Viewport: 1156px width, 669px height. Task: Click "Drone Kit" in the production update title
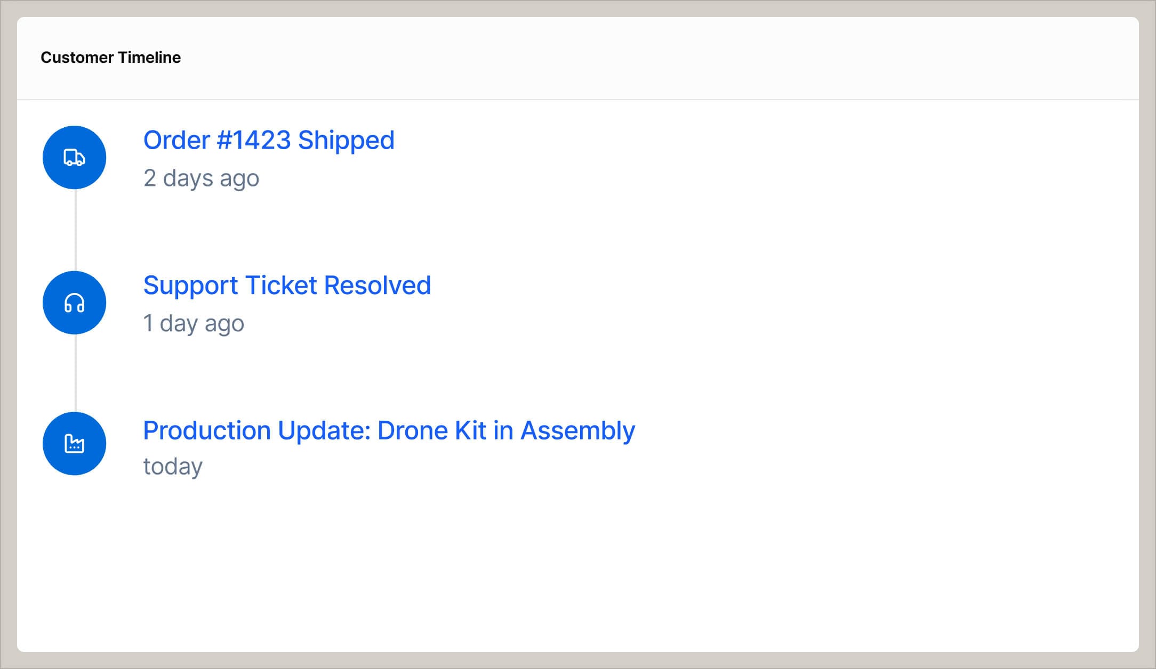click(431, 430)
